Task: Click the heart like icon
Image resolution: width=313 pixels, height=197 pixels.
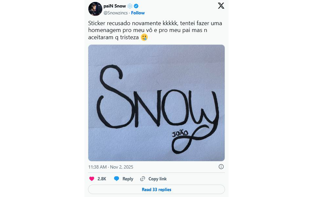Action: 92,179
